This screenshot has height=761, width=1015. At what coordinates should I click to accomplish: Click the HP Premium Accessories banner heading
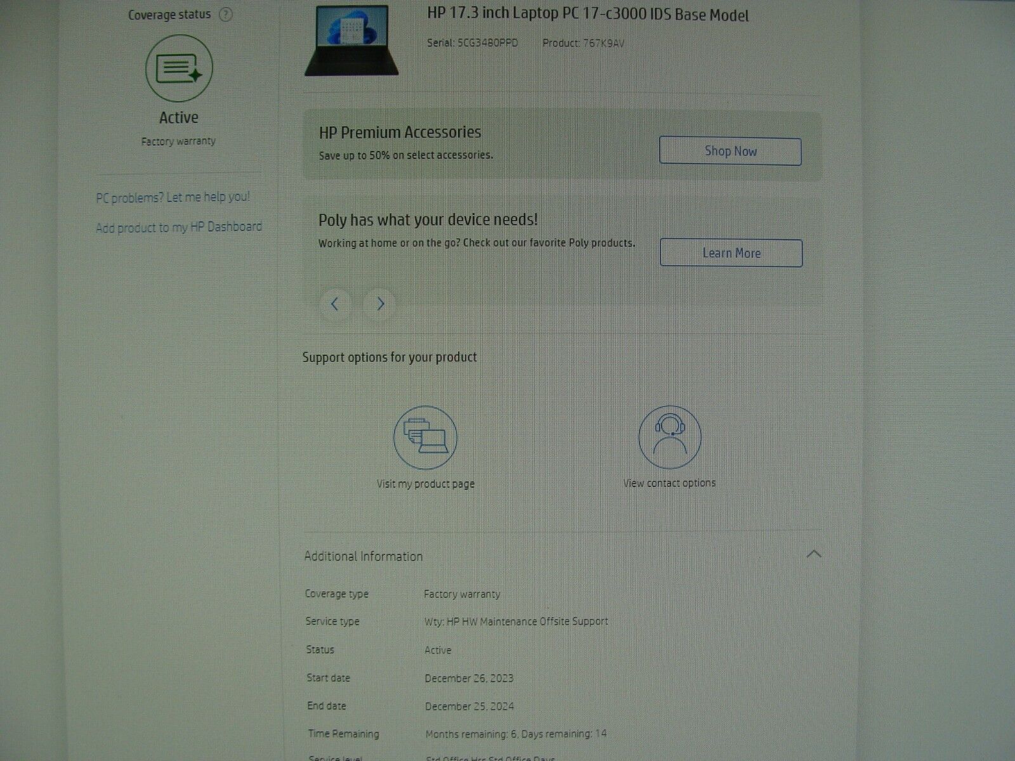tap(400, 133)
